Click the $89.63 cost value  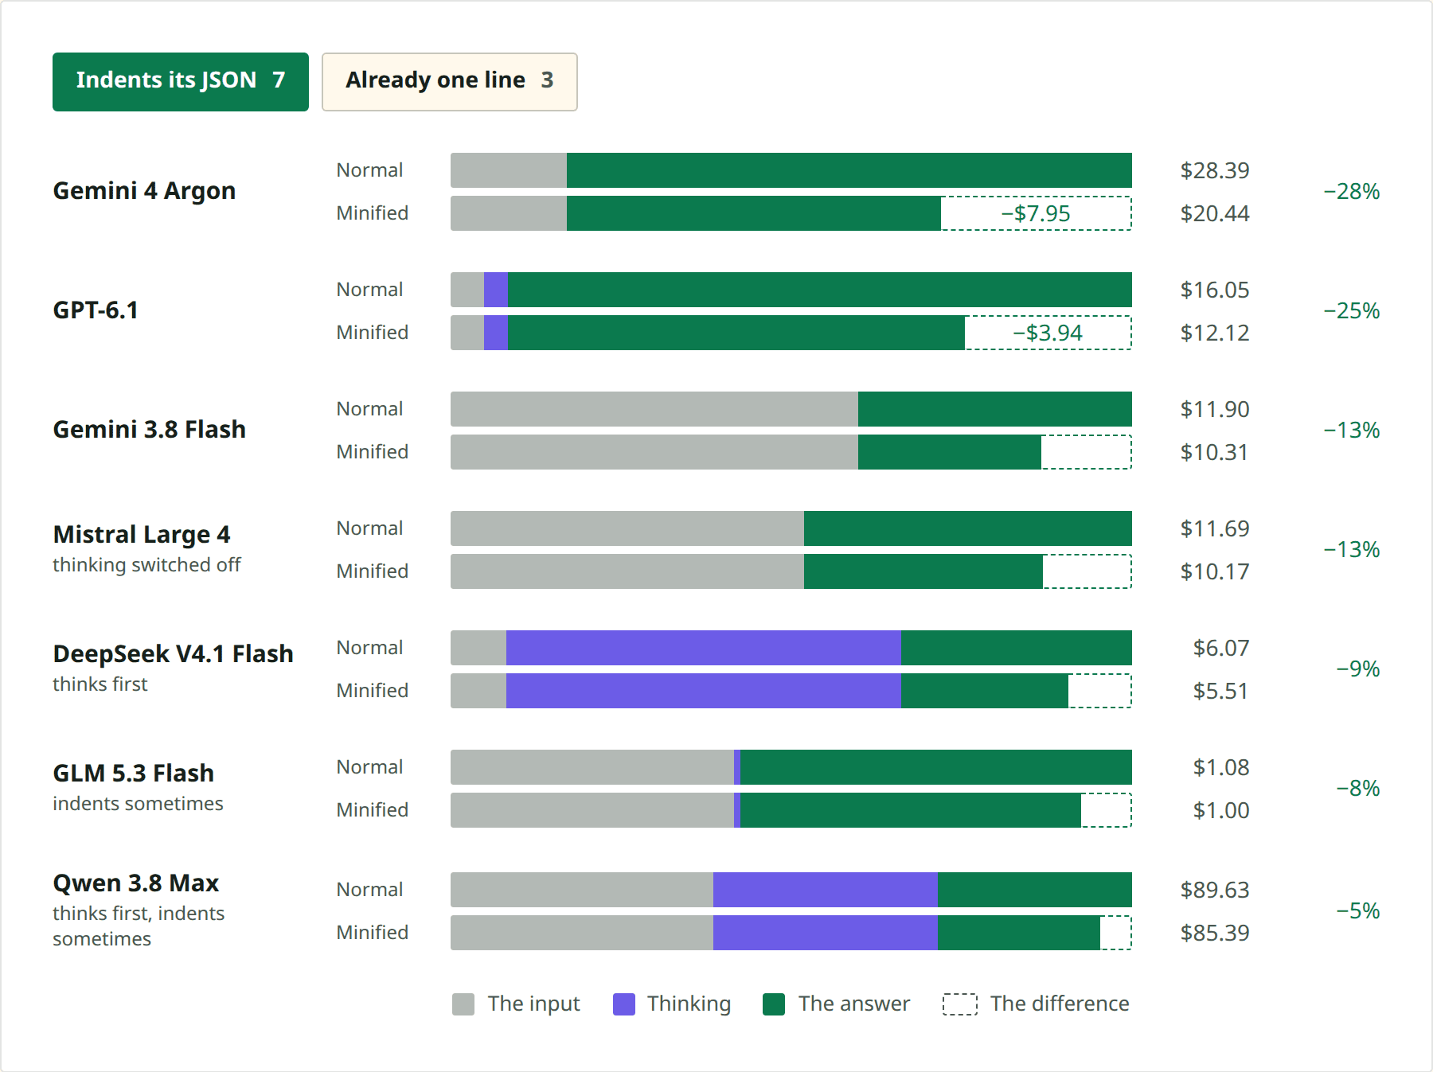click(1215, 890)
